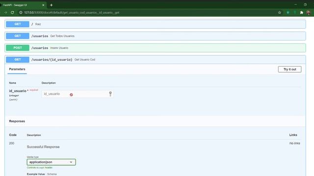Screen dimensions: 314x176
Task: Click the key icon in id_usuario field
Action: point(110,94)
